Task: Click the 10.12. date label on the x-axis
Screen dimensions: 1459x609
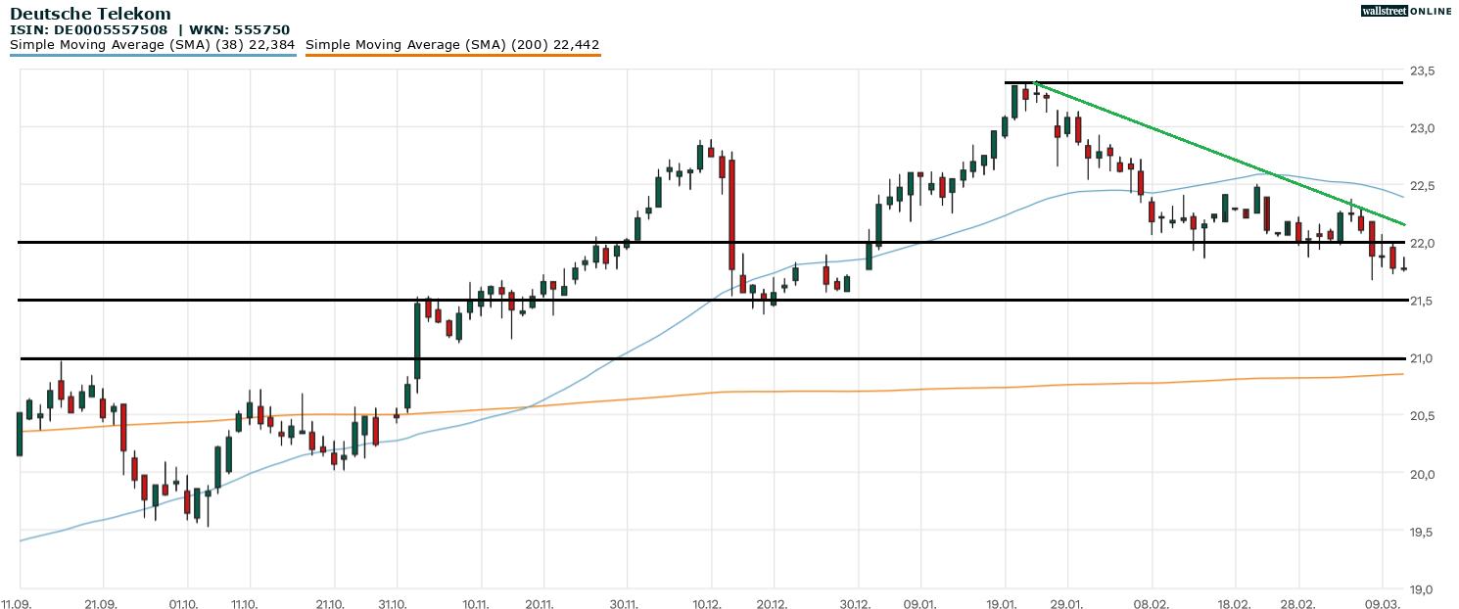Action: [707, 604]
